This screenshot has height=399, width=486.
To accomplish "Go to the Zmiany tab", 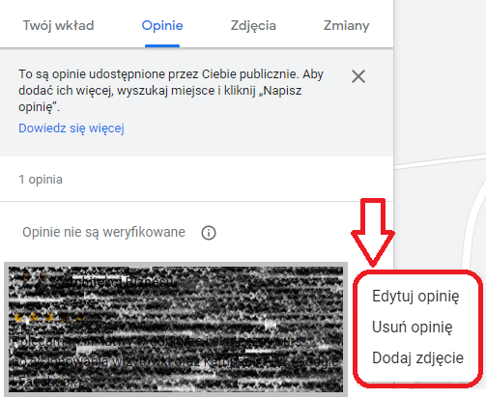I will click(347, 26).
